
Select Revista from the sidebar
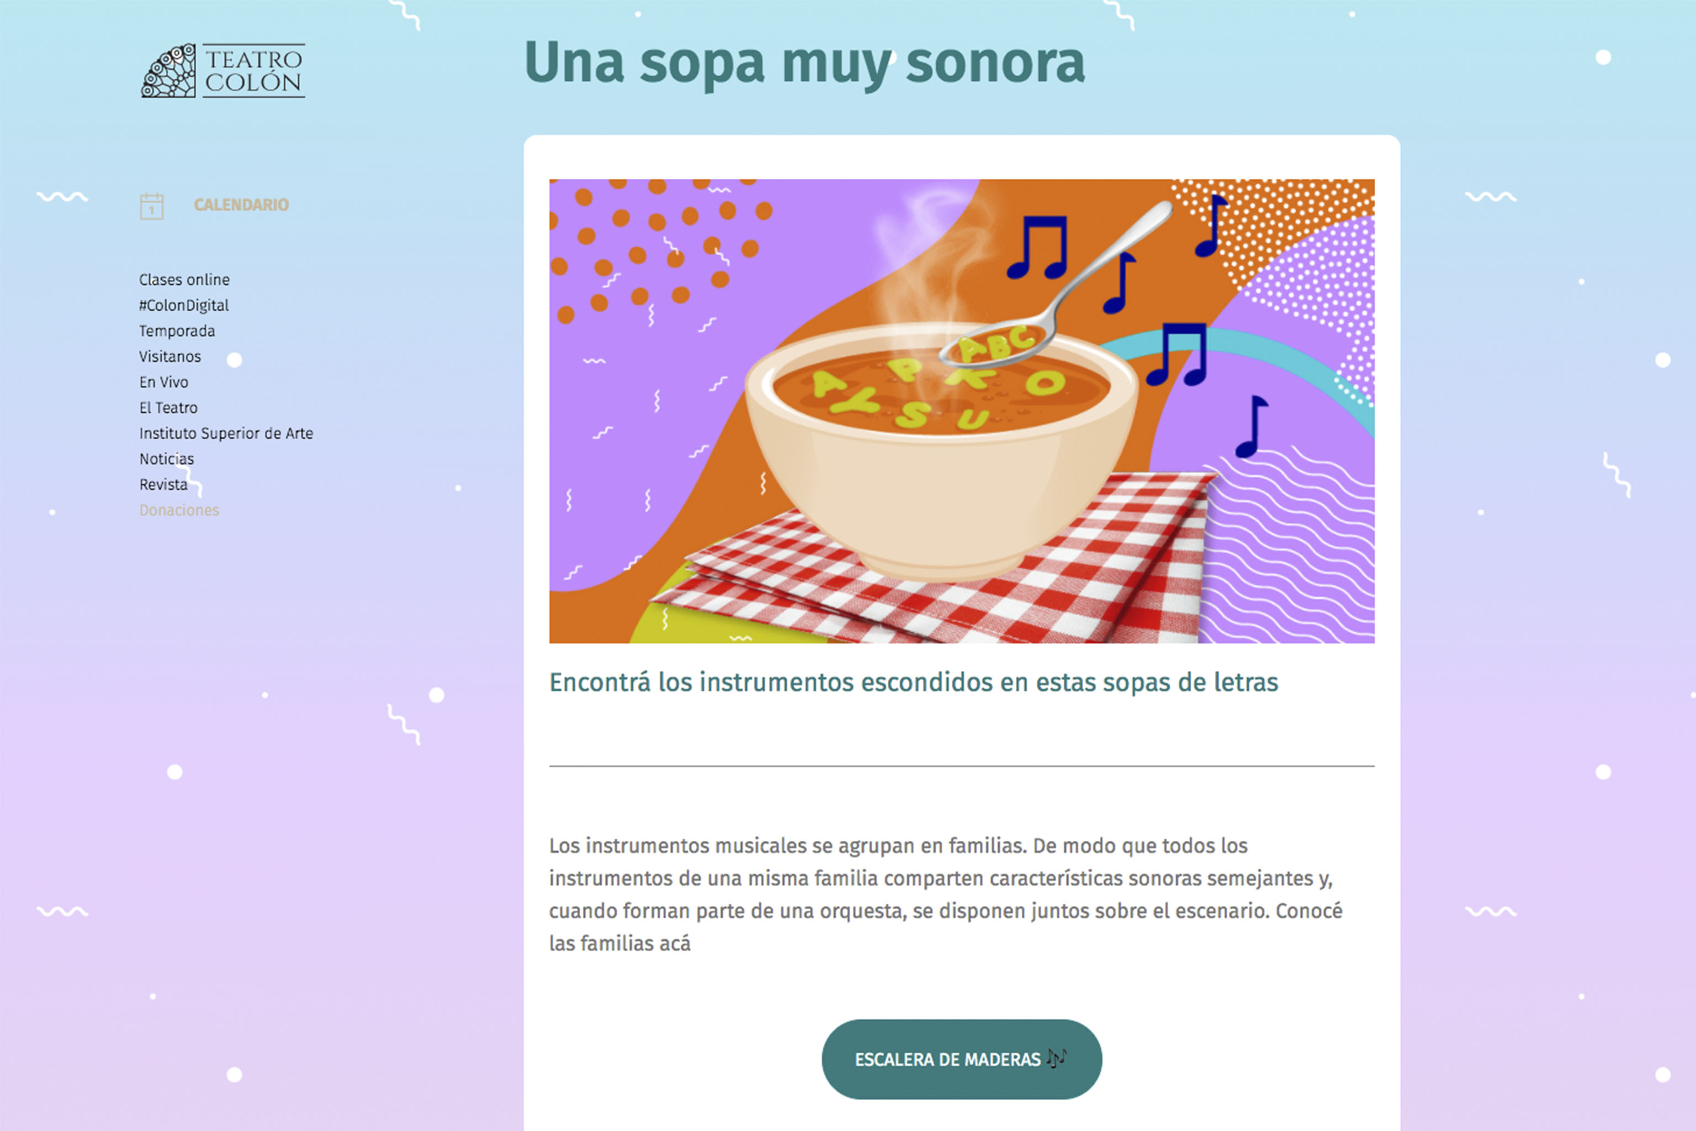[163, 485]
